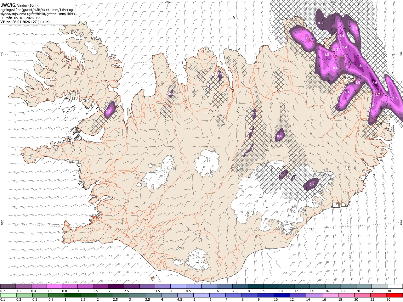Click the 'IT: Mán. 05. 01. 2026 06Z' line
The image size is (403, 302).
[20, 18]
